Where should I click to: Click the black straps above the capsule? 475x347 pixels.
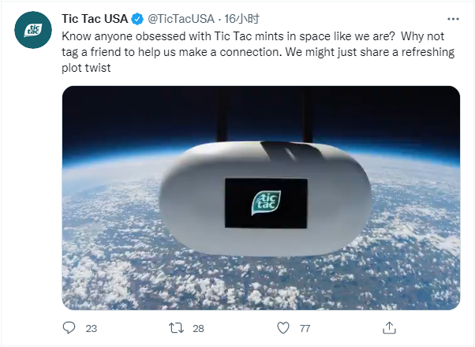(x=264, y=115)
